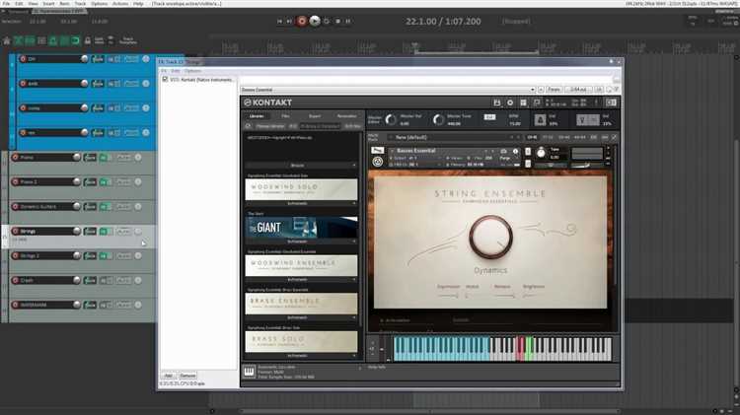The width and height of the screenshot is (740, 415).
Task: Open the FX preset dropdown showing Basses Essential
Action: [x=385, y=89]
